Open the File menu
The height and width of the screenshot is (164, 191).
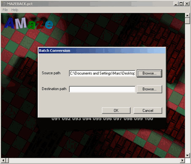[5, 10]
